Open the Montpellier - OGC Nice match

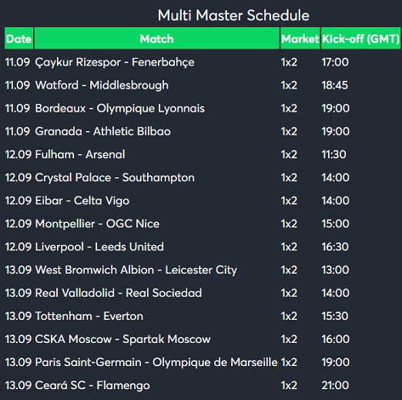click(x=97, y=224)
